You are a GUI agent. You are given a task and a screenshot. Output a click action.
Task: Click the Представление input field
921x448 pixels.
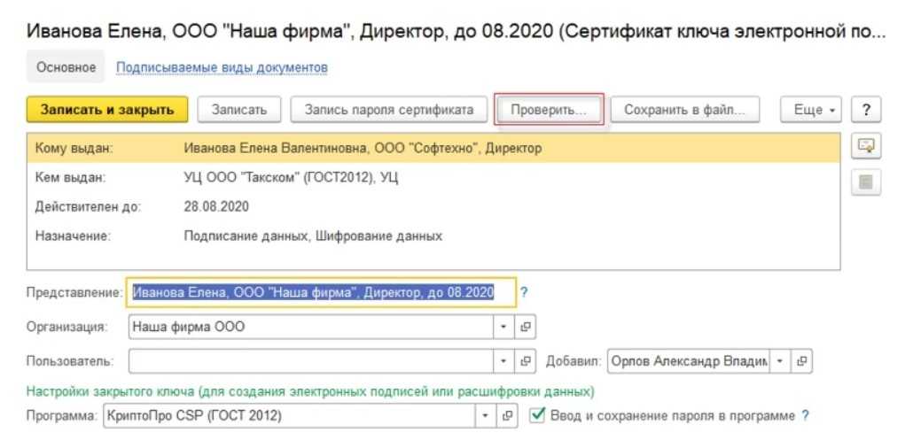(x=321, y=292)
